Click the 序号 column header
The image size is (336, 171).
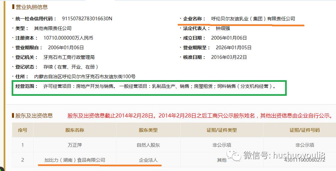[23, 130]
